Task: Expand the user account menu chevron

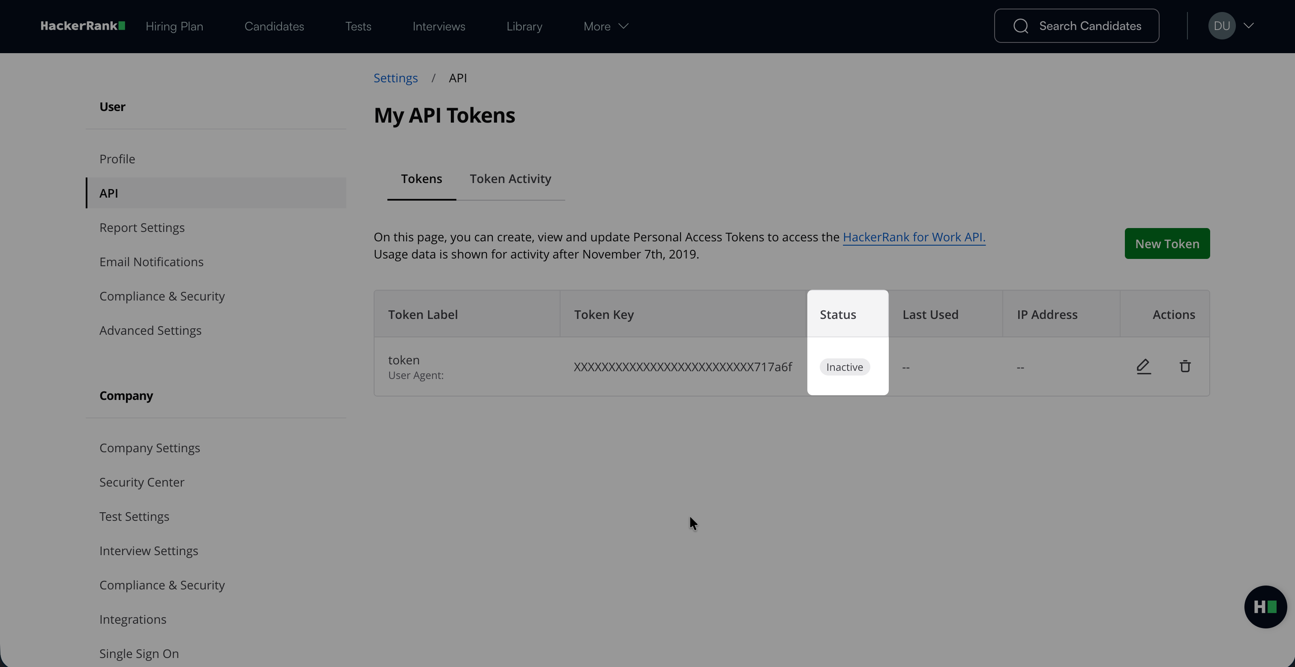Action: click(x=1249, y=26)
